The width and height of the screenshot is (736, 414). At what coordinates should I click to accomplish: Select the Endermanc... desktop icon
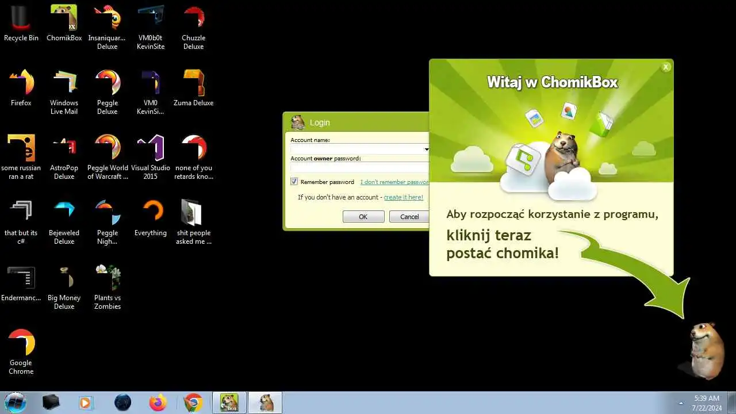pyautogui.click(x=21, y=284)
